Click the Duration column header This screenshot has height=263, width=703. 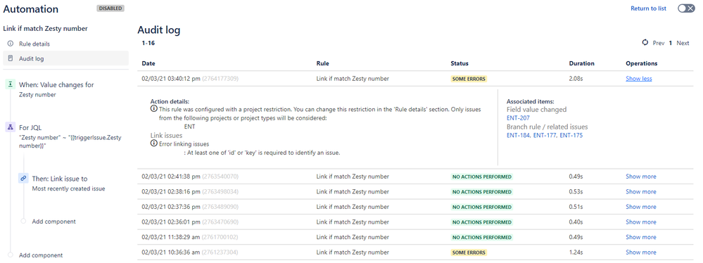pos(581,63)
